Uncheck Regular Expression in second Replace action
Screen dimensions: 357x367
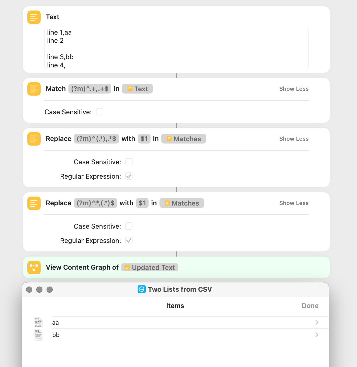129,241
